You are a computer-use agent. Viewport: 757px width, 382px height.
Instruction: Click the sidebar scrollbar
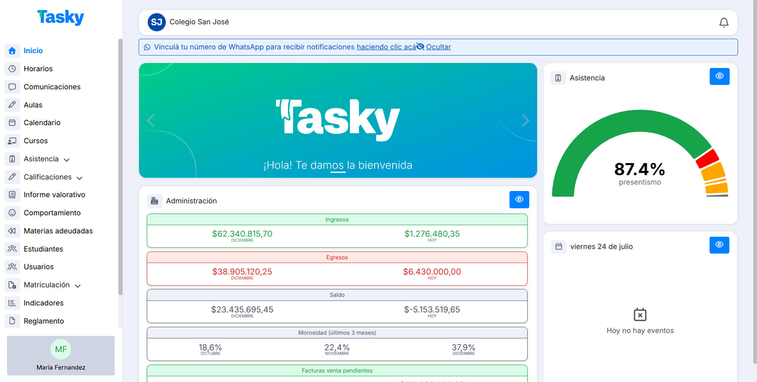(120, 167)
